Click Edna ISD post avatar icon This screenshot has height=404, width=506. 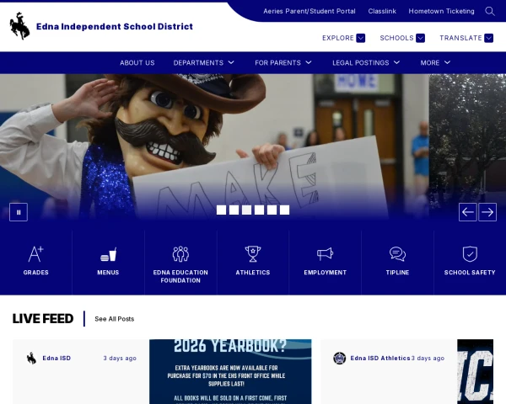coord(32,359)
